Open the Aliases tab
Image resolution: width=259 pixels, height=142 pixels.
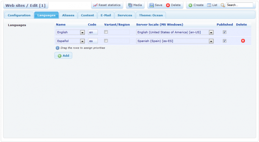coord(68,15)
